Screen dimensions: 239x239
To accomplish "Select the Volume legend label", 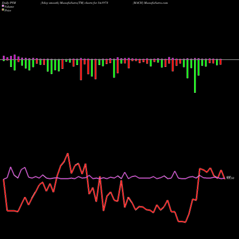I will coord(9,7).
